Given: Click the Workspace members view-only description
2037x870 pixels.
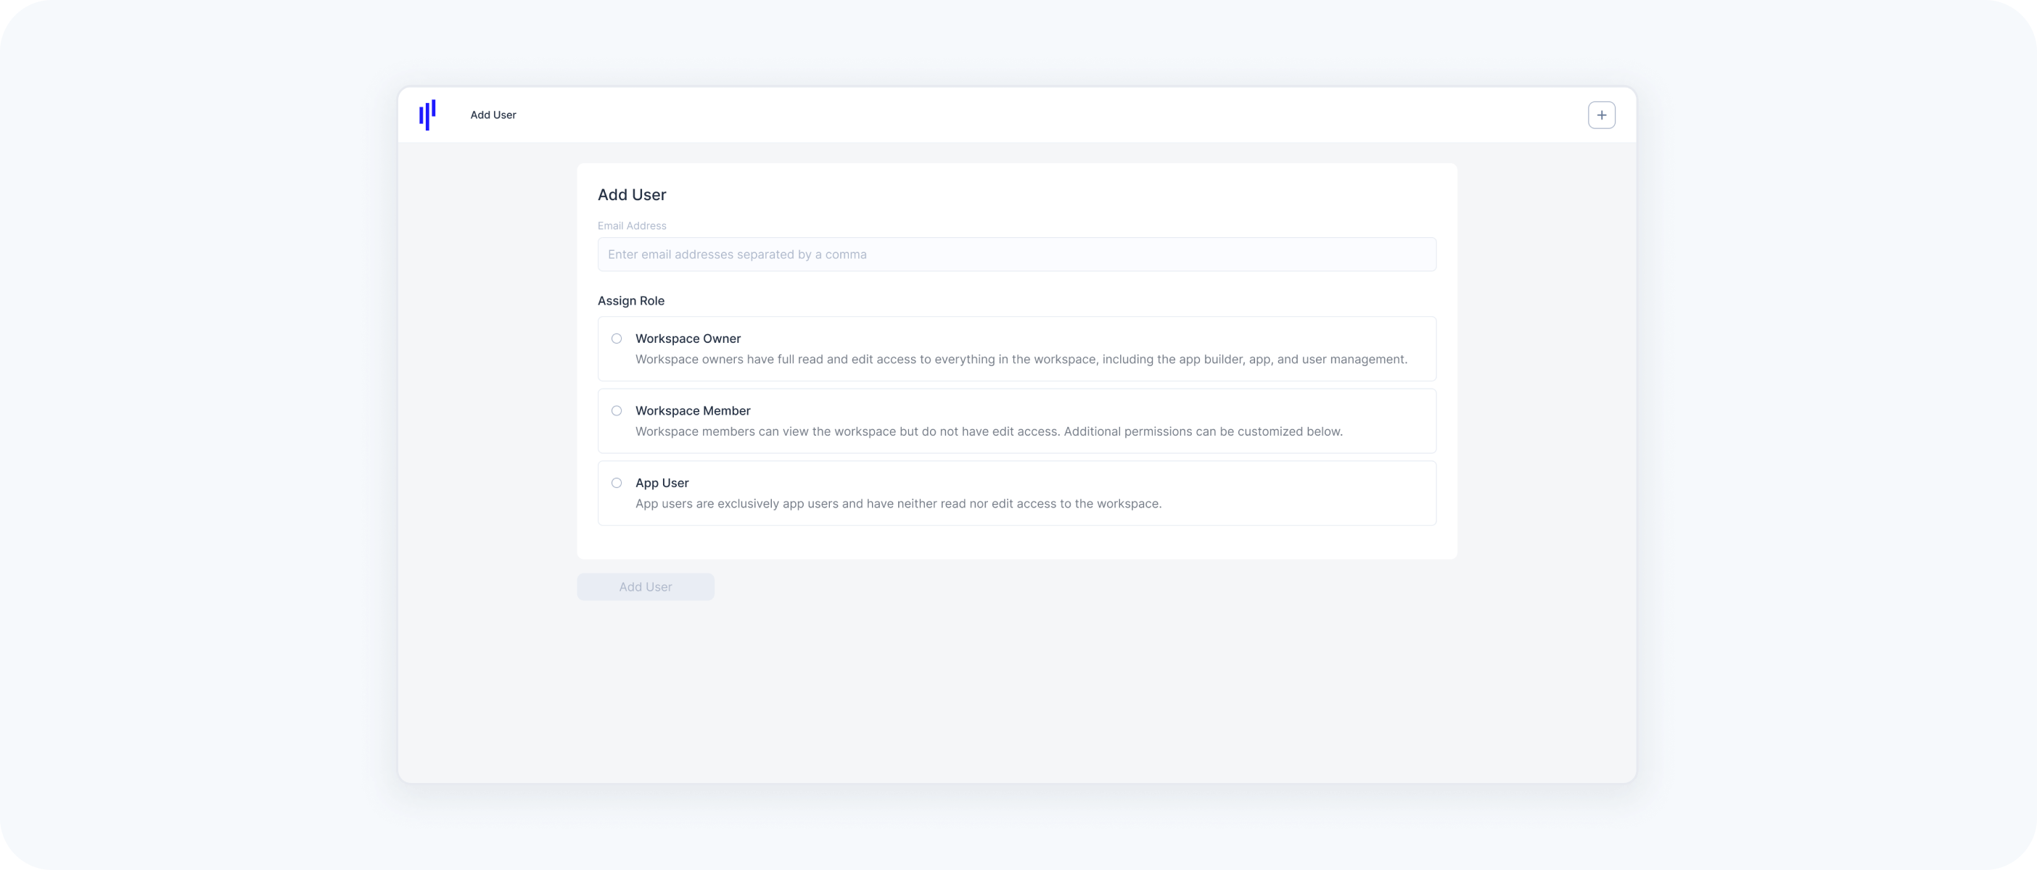Looking at the screenshot, I should pos(989,431).
